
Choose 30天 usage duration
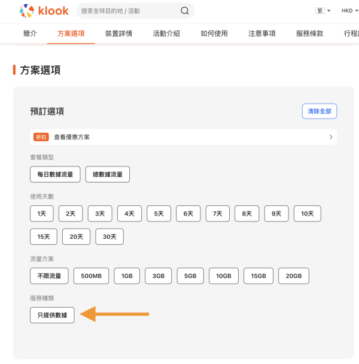click(109, 236)
